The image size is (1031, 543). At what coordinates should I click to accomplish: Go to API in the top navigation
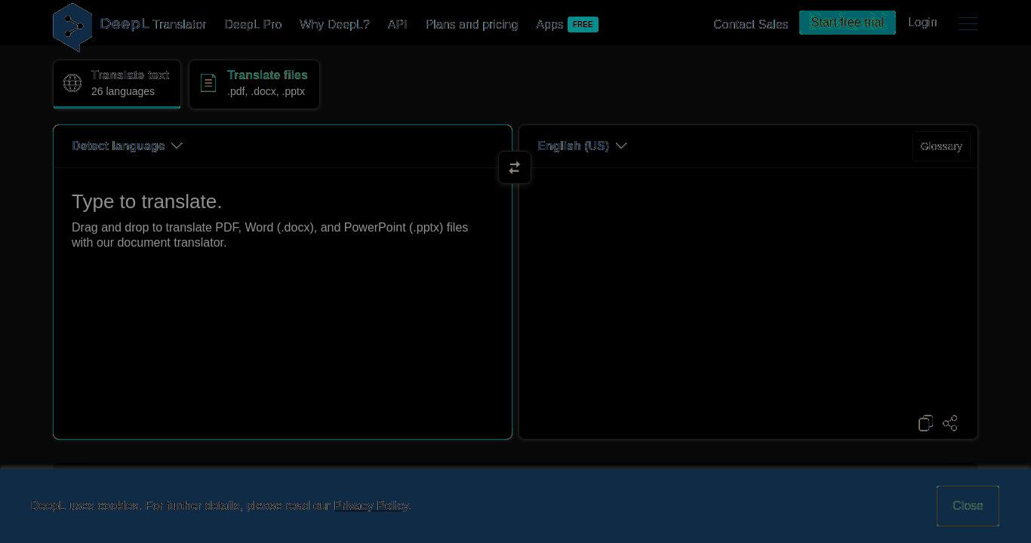coord(397,24)
